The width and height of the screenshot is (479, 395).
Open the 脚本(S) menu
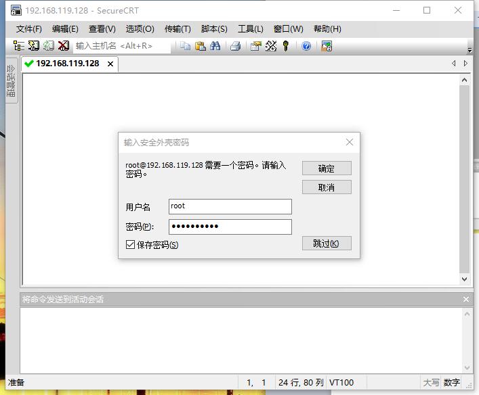click(x=214, y=29)
